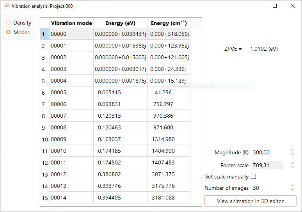
Task: Select vibration mode cell 00012
Action: click(71, 174)
